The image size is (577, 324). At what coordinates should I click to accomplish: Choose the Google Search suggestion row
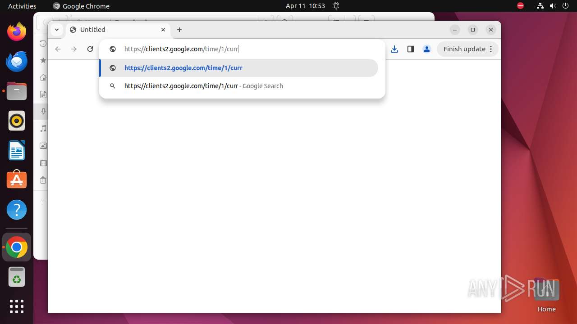pos(238,86)
